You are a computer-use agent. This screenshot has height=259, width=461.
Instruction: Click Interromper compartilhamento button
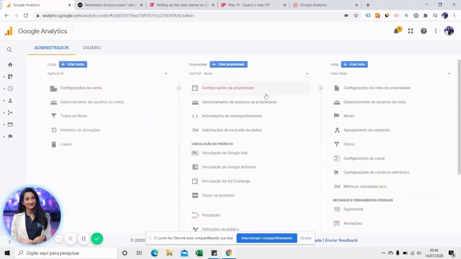pos(267,238)
